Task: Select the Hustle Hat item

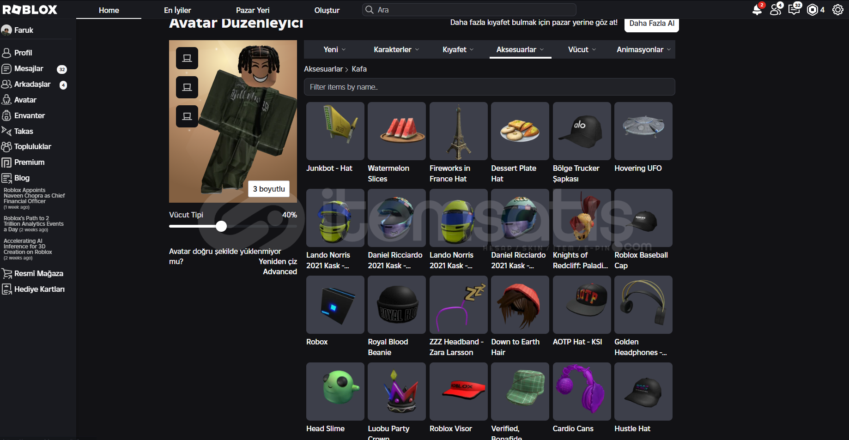Action: [643, 392]
